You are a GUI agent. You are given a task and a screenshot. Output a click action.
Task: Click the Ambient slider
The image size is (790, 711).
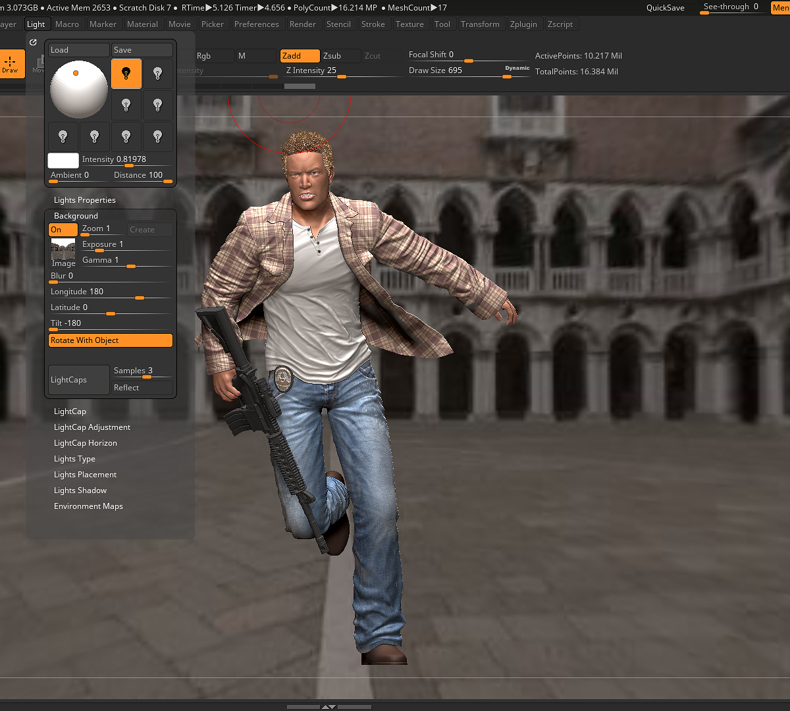click(79, 176)
